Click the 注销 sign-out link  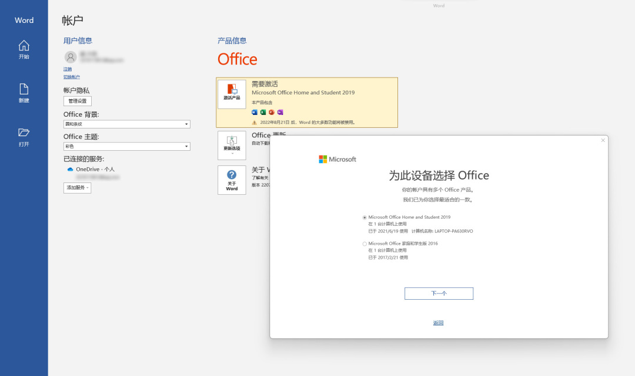(x=67, y=69)
